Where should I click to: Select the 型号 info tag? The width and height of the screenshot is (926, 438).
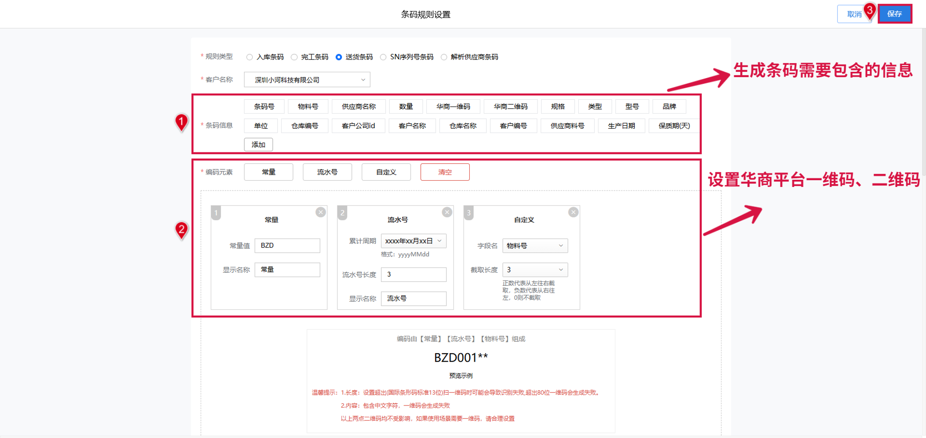[632, 107]
